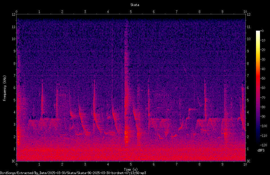This screenshot has width=270, height=175.
Task: Select the "Time (s)" axis label
Action: pyautogui.click(x=131, y=170)
